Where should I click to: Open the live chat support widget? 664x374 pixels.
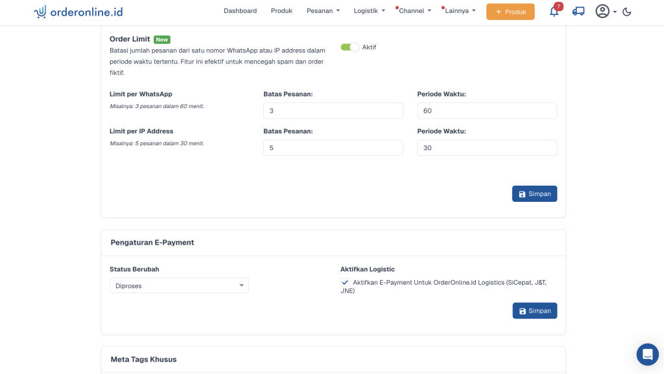pyautogui.click(x=647, y=355)
